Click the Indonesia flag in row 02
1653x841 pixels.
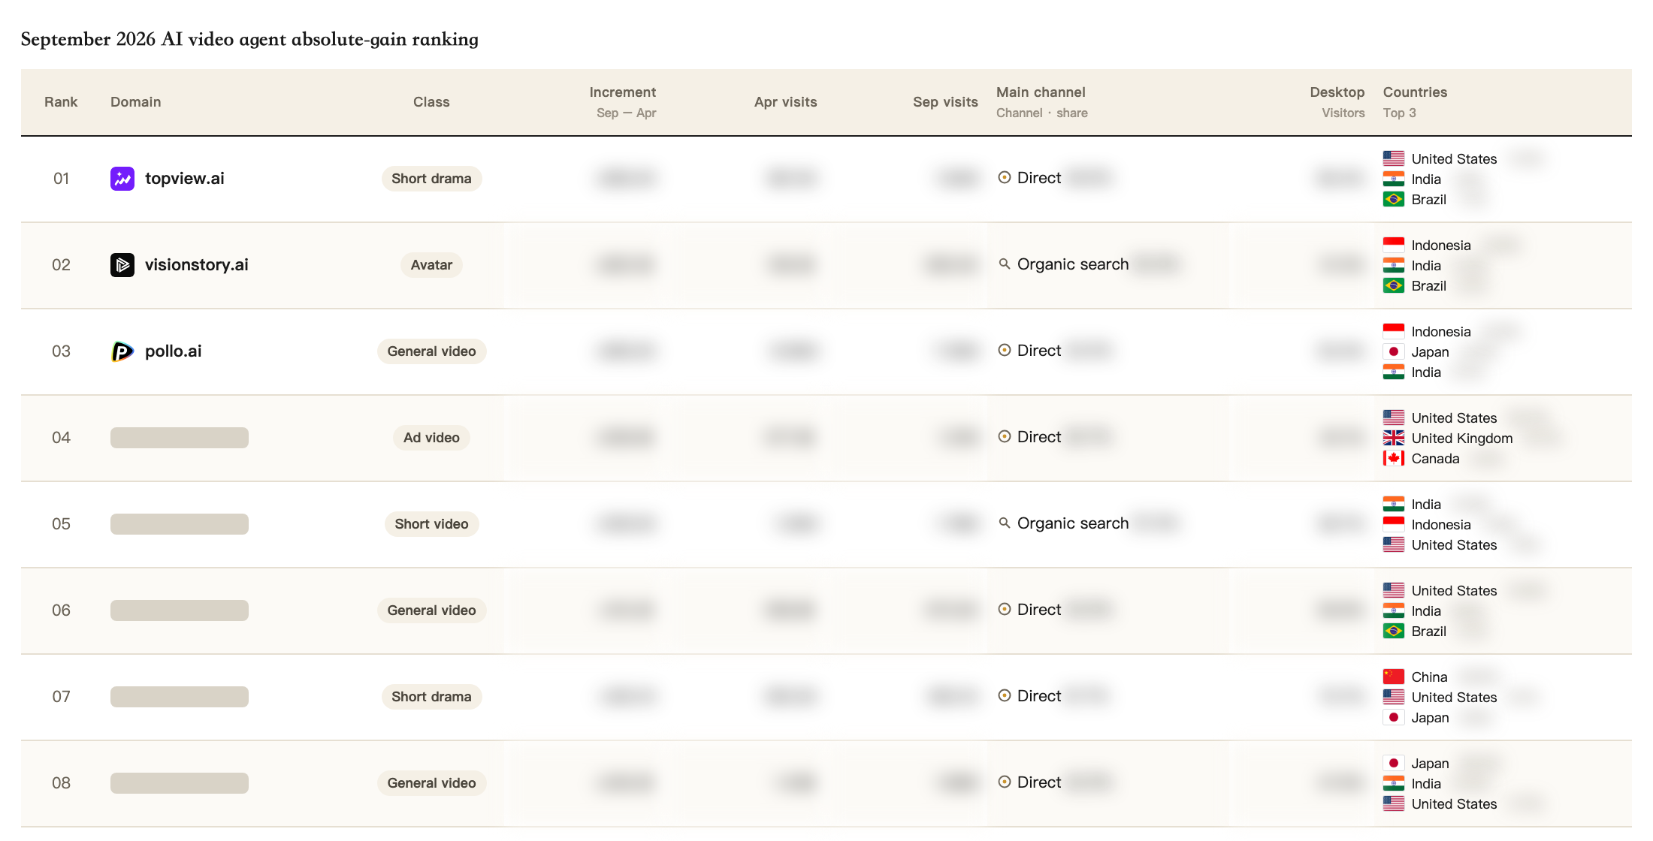tap(1394, 245)
